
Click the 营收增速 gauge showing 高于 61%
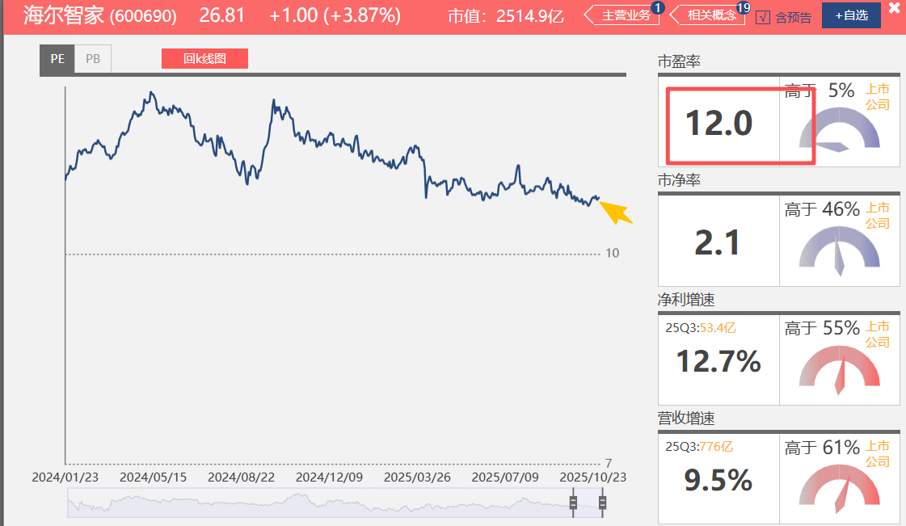click(x=840, y=489)
